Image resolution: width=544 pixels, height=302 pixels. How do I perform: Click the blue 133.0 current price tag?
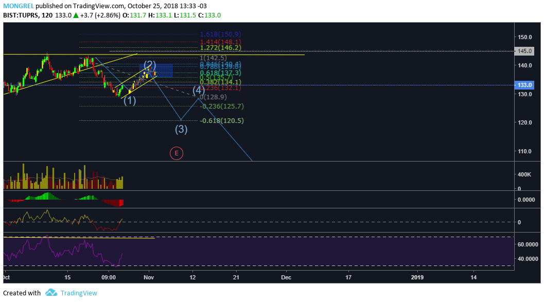click(x=524, y=85)
